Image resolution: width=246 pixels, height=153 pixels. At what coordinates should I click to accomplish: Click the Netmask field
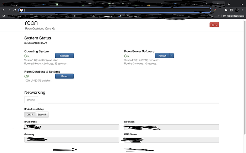click(x=171, y=127)
